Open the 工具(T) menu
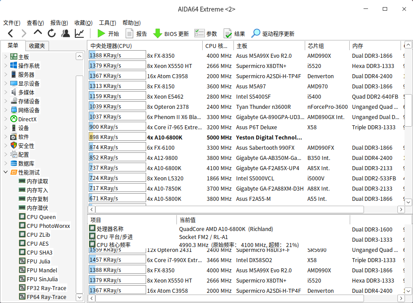This screenshot has height=303, width=413. pos(108,22)
